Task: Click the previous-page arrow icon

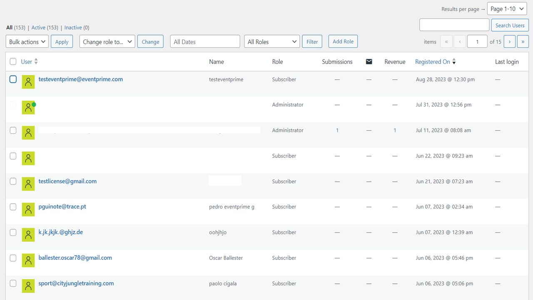Action: click(459, 41)
